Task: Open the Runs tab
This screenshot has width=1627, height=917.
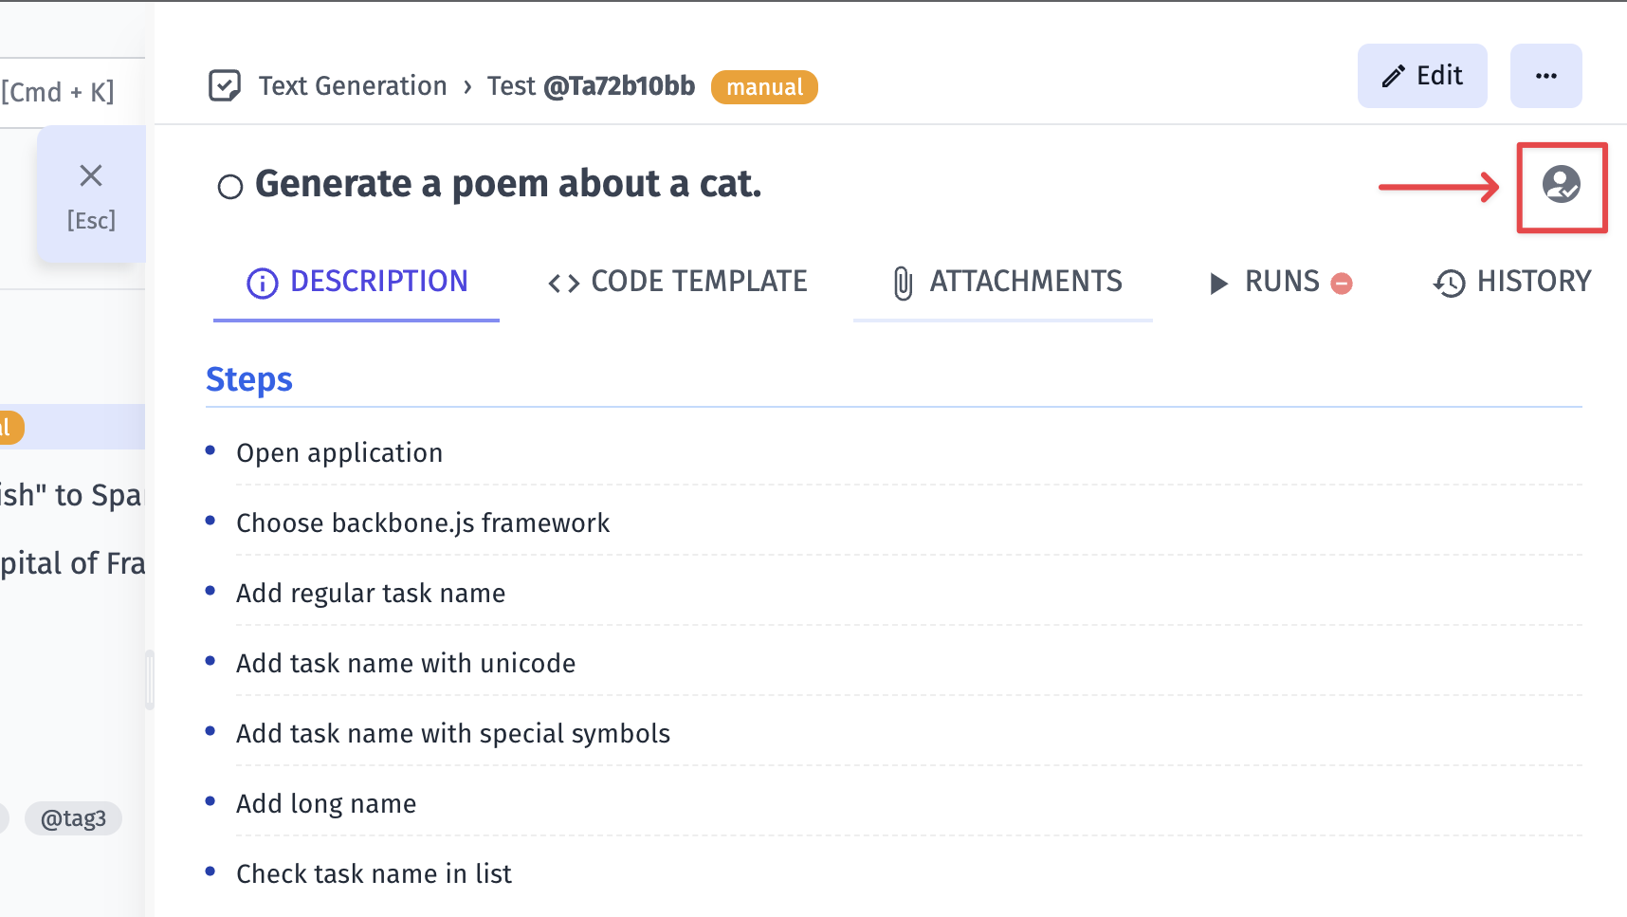Action: [1280, 282]
